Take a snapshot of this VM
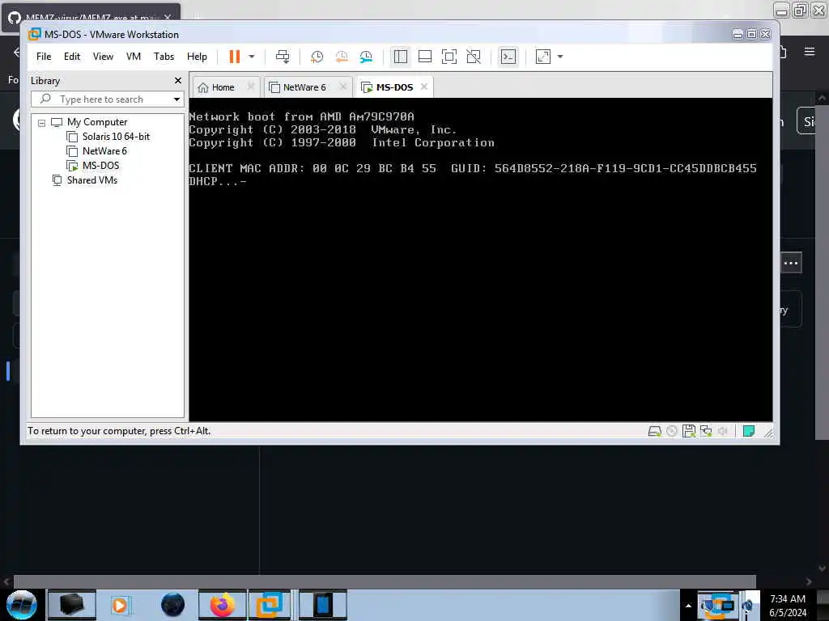 (317, 57)
